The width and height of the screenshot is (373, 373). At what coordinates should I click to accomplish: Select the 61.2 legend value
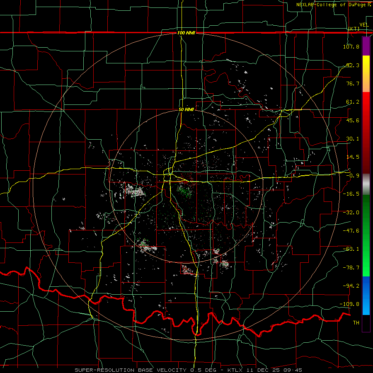click(353, 102)
